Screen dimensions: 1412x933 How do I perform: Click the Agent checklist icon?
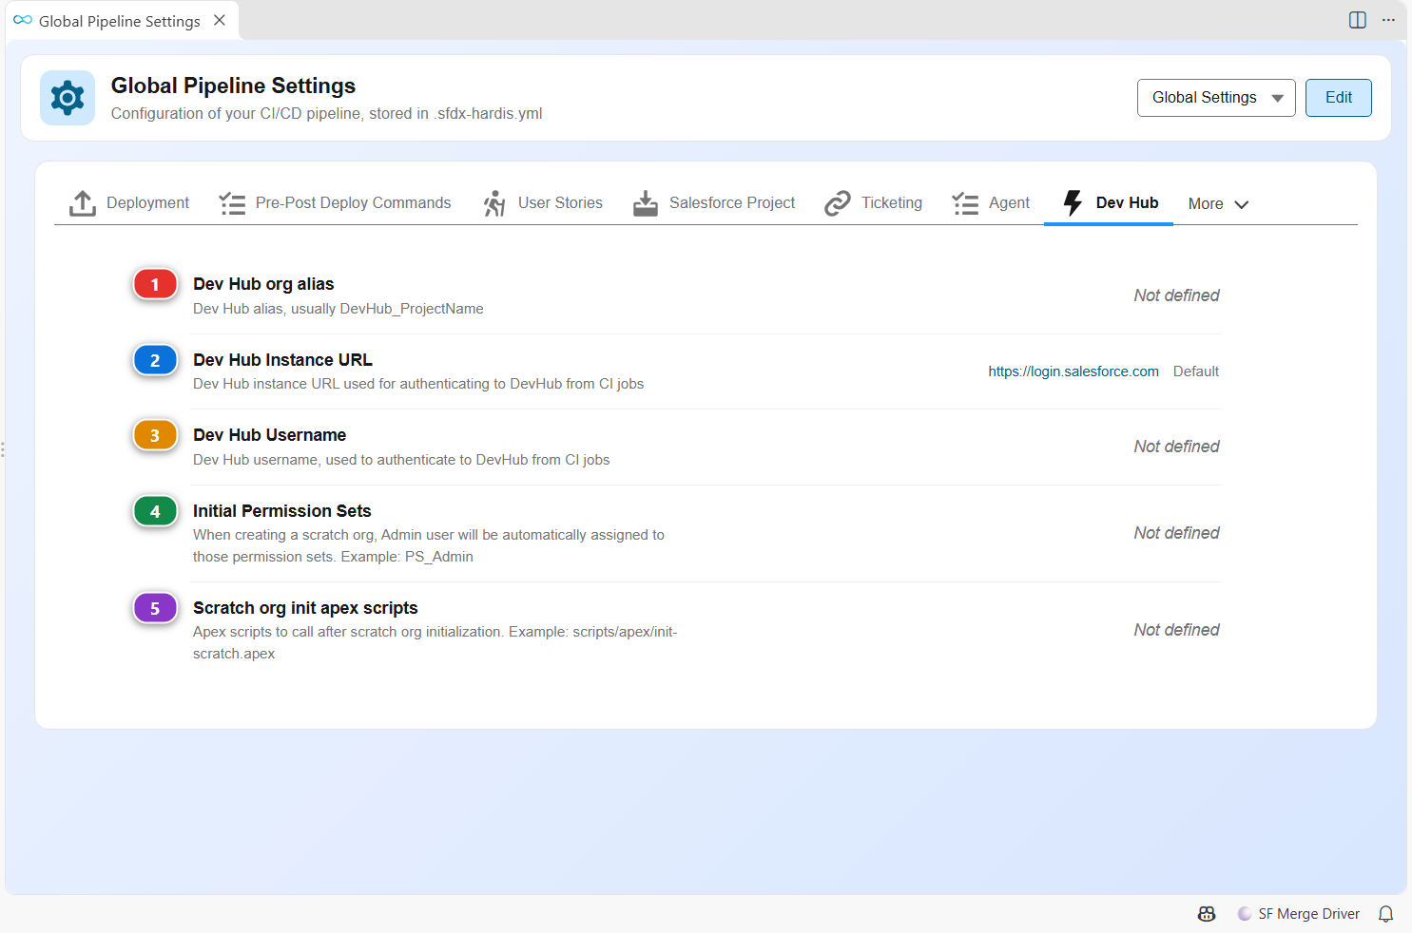(965, 203)
